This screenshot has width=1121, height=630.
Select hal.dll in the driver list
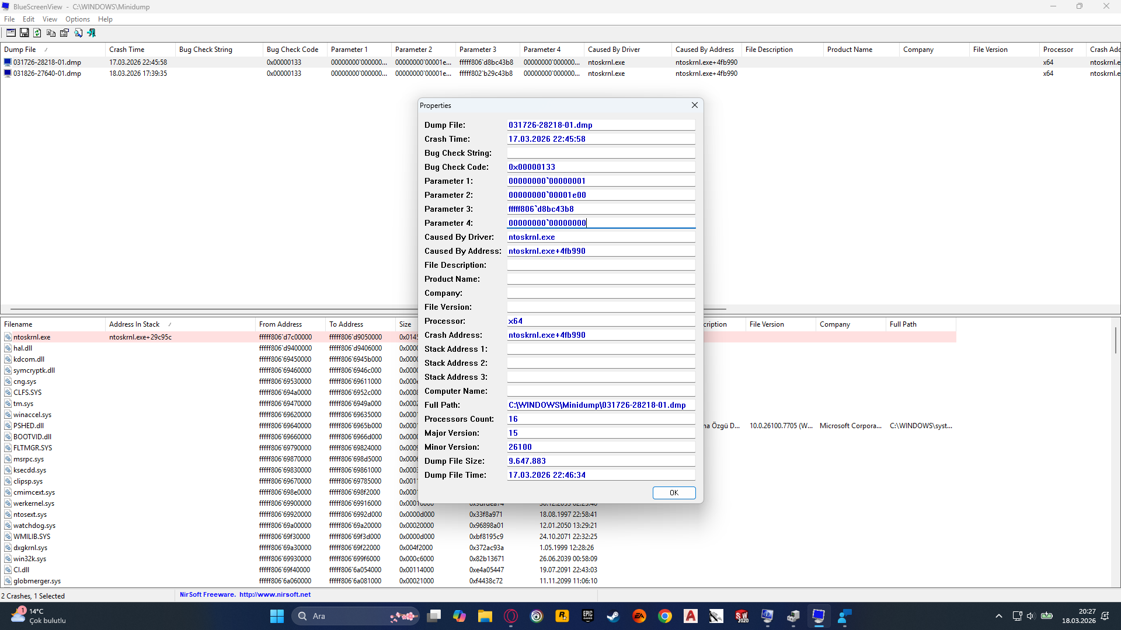click(23, 348)
